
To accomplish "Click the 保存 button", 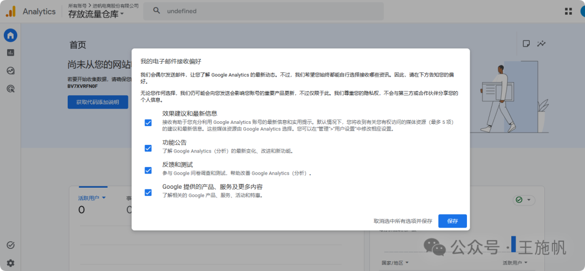I will [452, 221].
